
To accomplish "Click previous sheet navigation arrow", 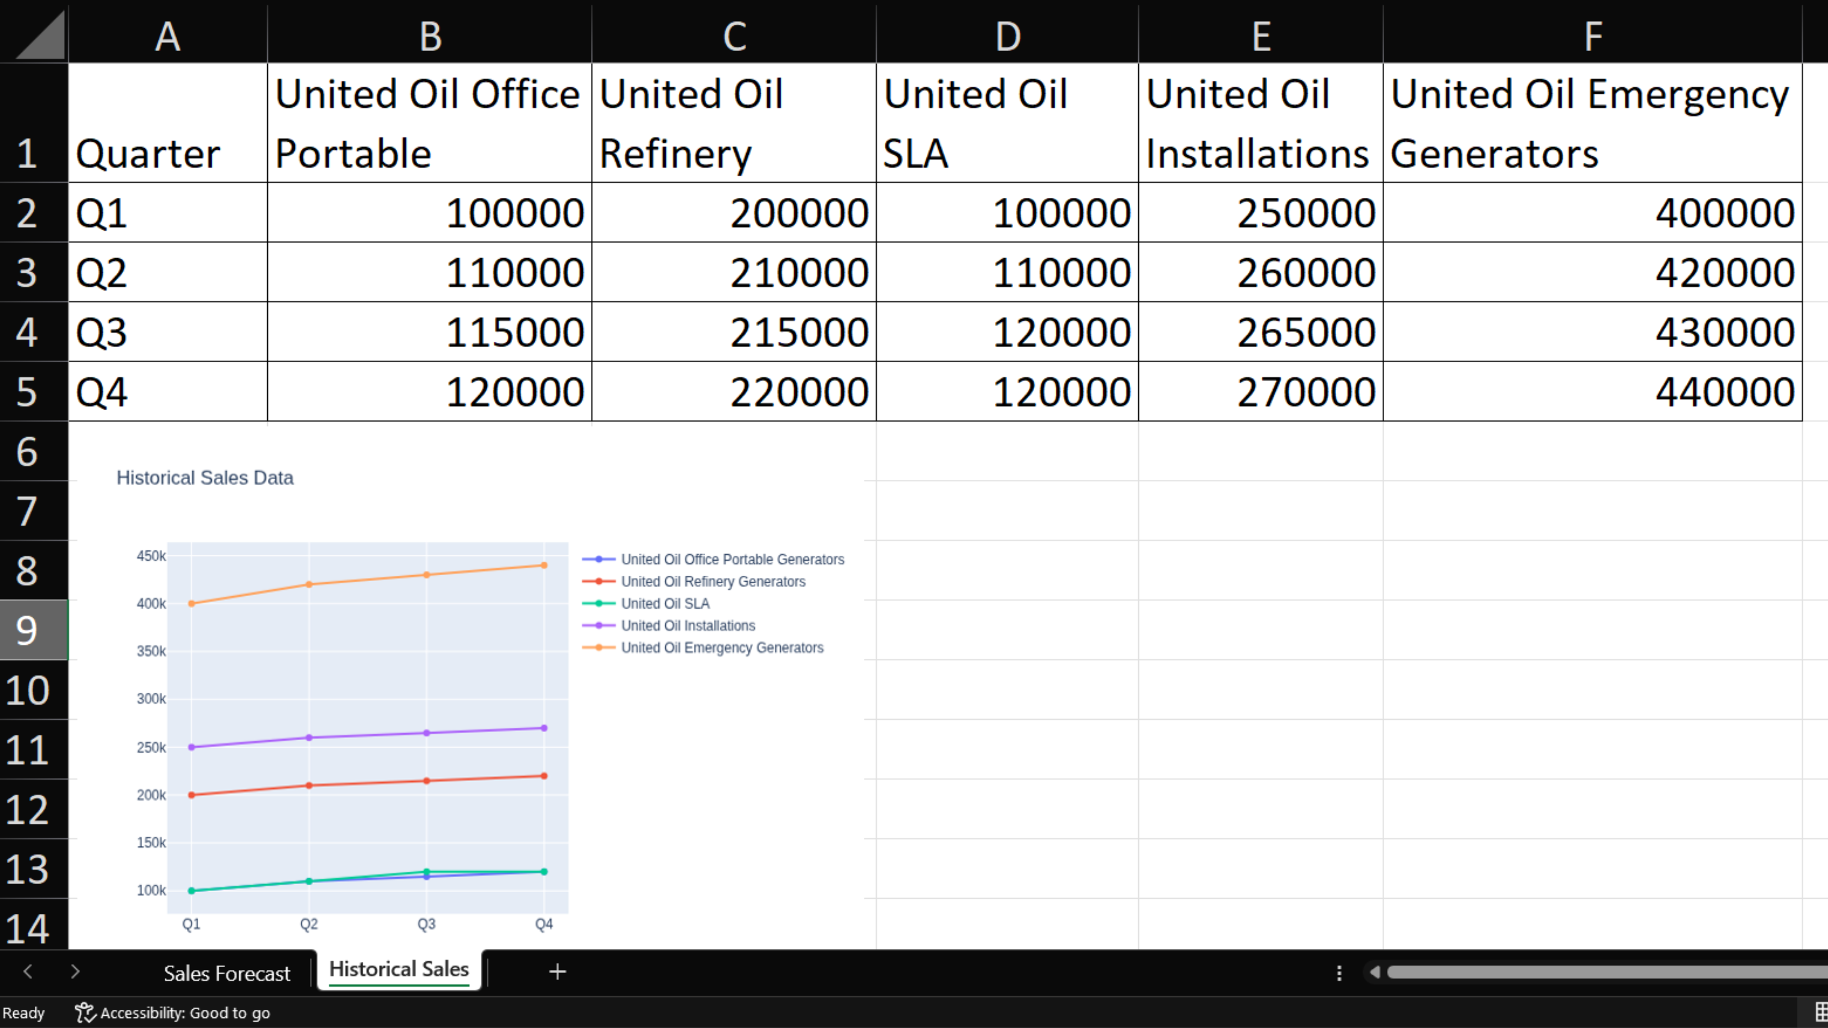I will [x=28, y=971].
